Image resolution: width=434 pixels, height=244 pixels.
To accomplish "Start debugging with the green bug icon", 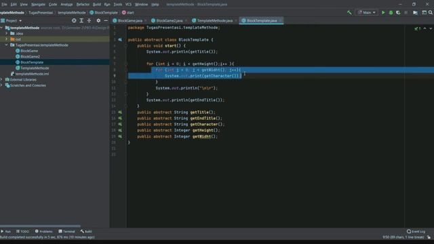I will tap(391, 12).
